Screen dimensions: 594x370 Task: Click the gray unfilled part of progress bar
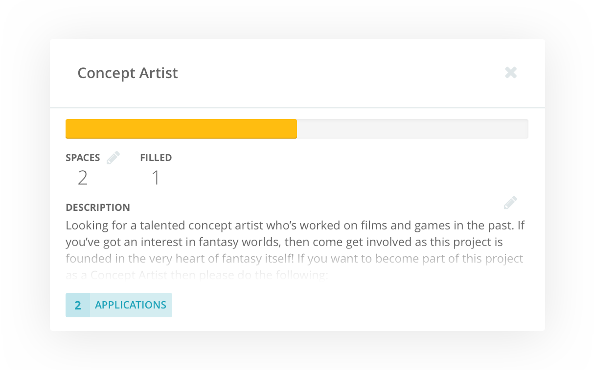tap(412, 129)
